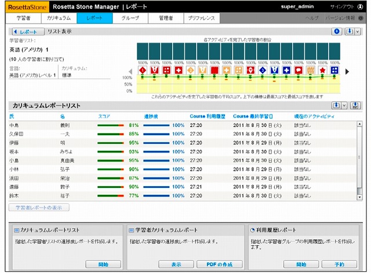Select the blue plus activity icon
This screenshot has width=371, height=273.
286,70
